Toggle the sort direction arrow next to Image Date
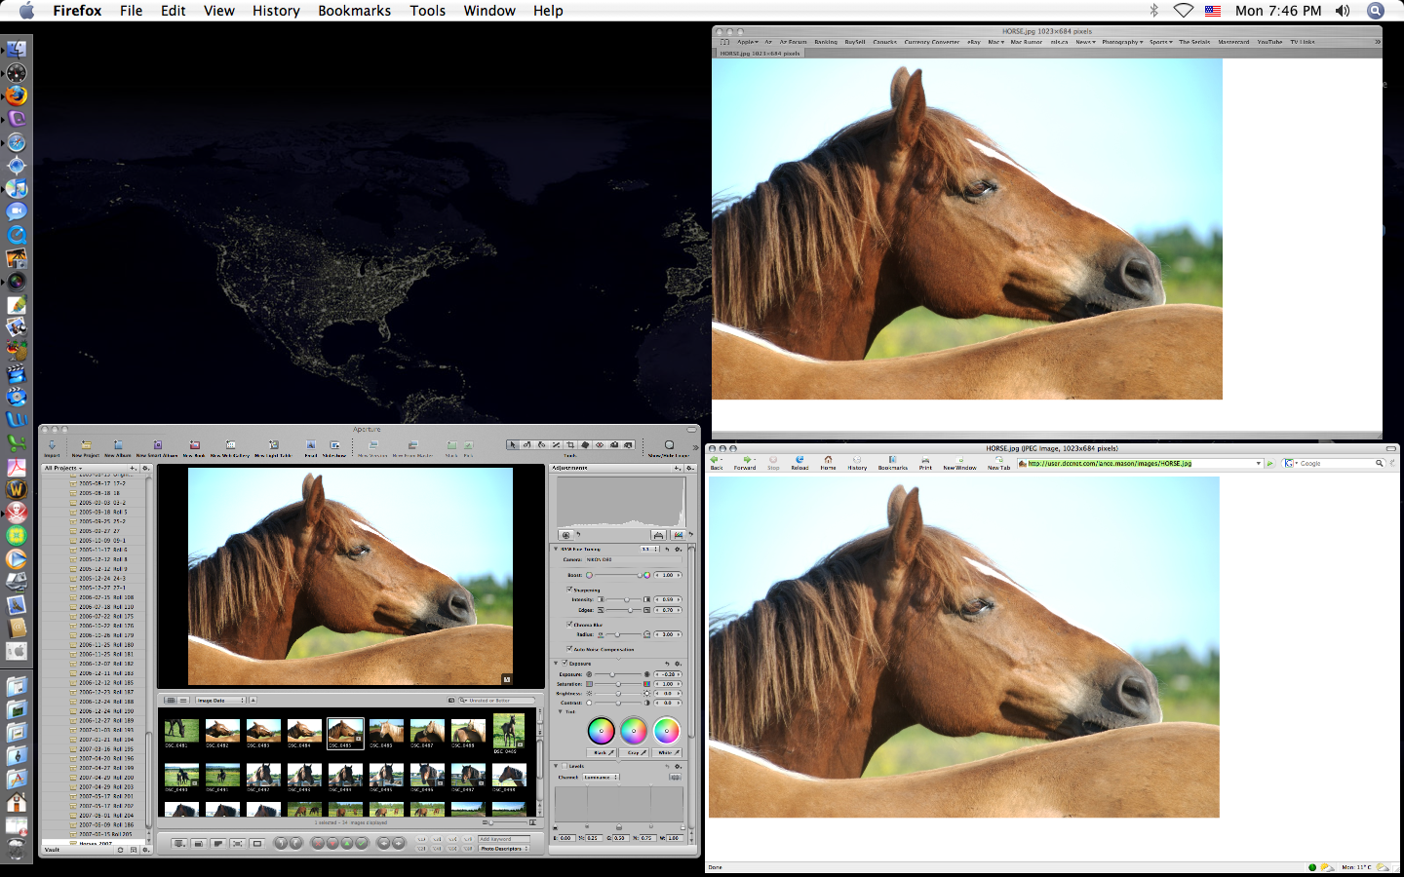1404x877 pixels. [253, 701]
